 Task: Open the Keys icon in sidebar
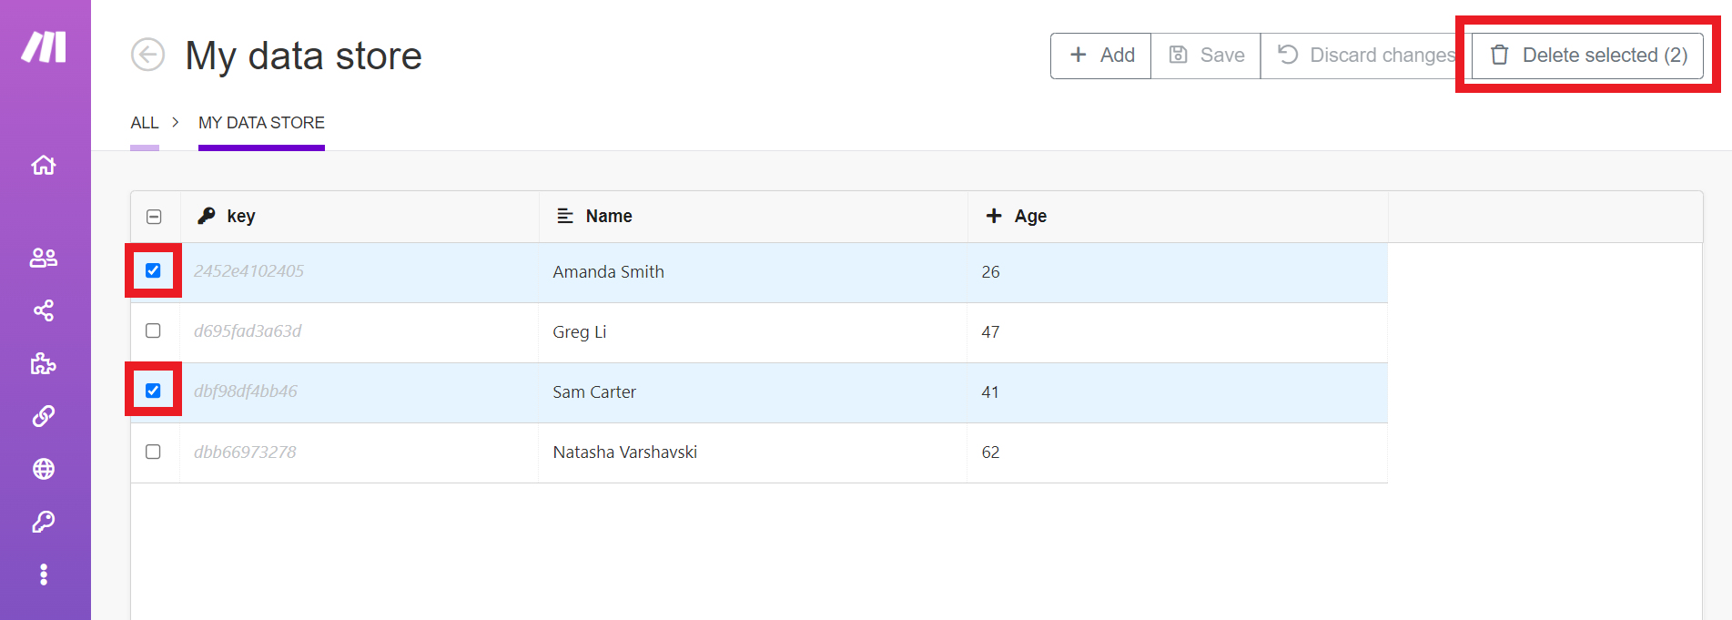pyautogui.click(x=44, y=522)
